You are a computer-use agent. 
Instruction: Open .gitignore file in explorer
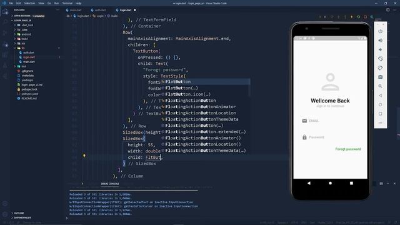[27, 71]
